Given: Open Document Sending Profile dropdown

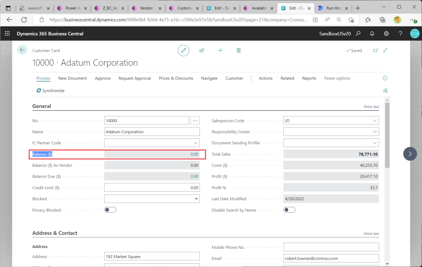Looking at the screenshot, I should coord(375,143).
